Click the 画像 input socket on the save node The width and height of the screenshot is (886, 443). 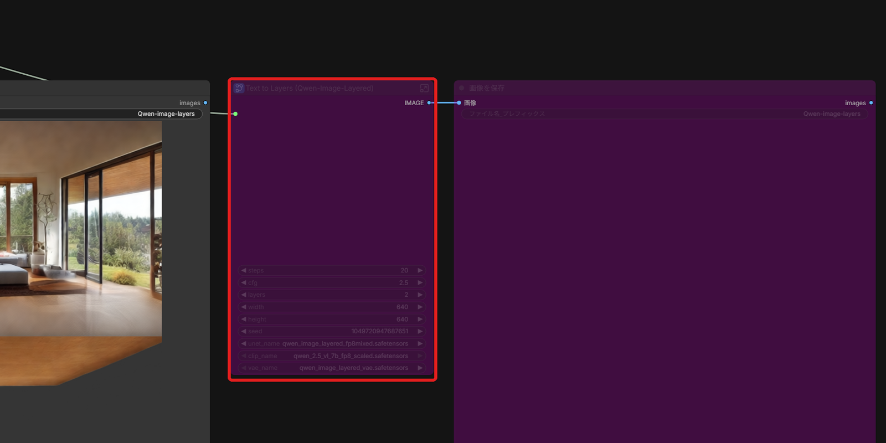[x=459, y=103]
